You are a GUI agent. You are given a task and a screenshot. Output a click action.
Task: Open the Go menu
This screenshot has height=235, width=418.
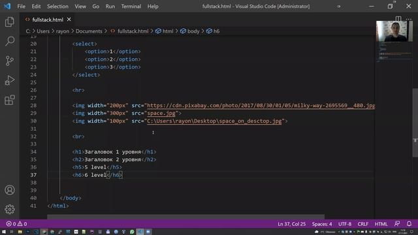pos(96,6)
